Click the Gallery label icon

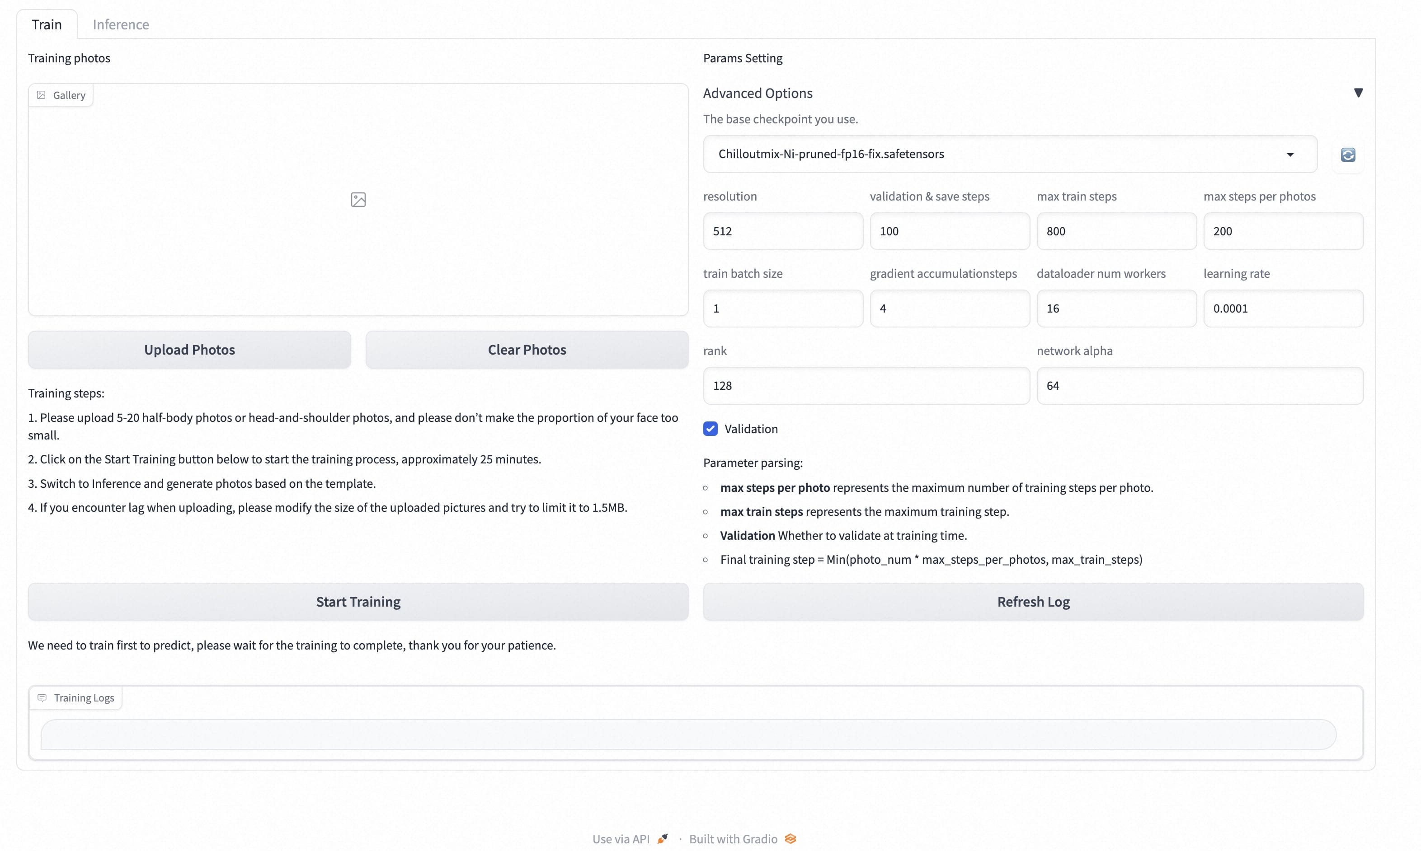tap(41, 95)
